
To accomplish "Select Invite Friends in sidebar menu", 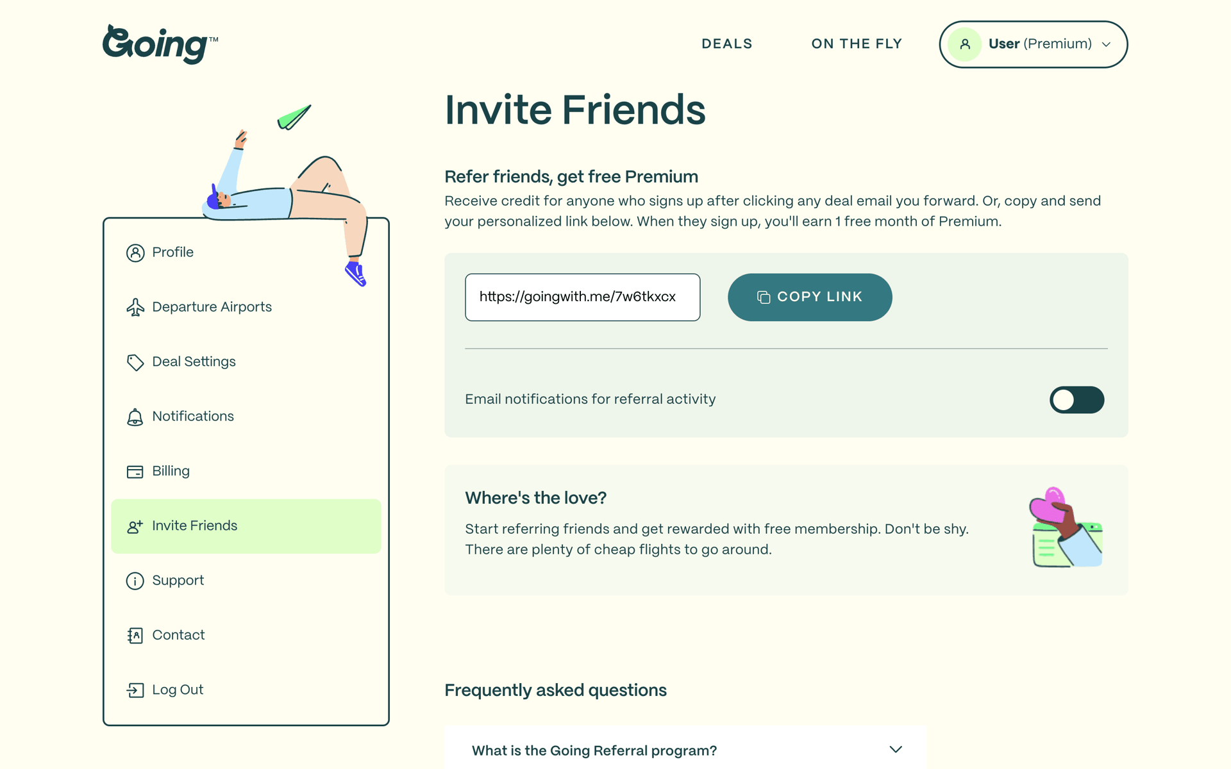I will click(246, 526).
